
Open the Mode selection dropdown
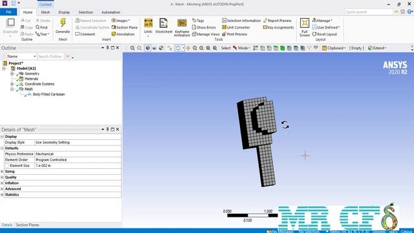[241, 48]
